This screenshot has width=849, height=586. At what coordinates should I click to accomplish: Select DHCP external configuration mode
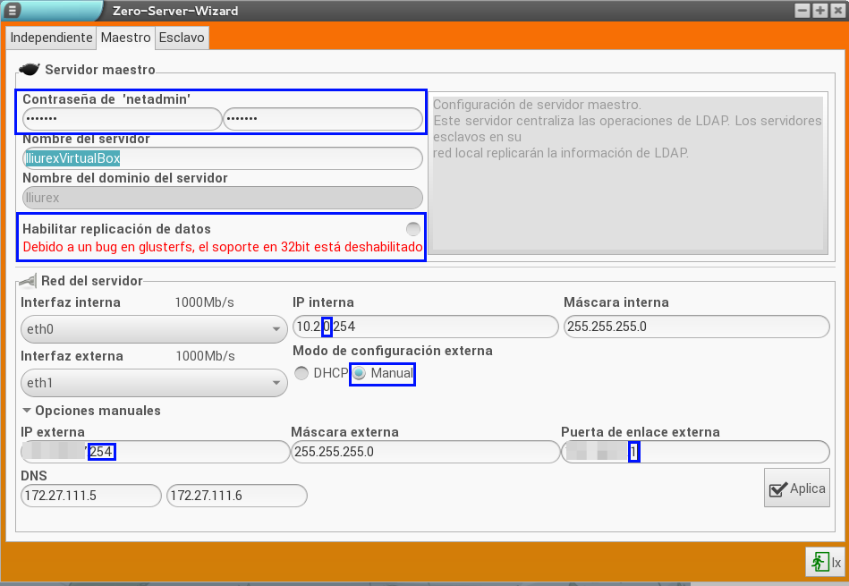pyautogui.click(x=301, y=373)
